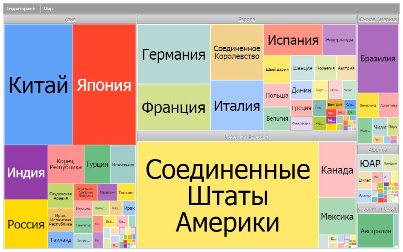Open the Азия group header
Screen dimensions: 403x252
[x=70, y=19]
